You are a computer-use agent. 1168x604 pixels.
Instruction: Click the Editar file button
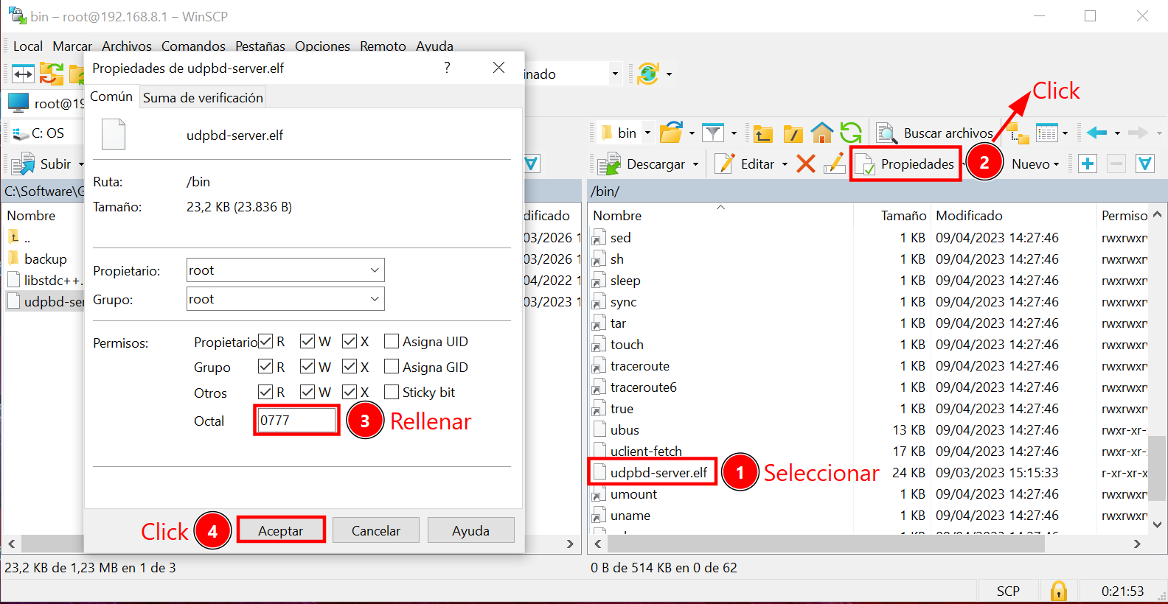coord(745,164)
